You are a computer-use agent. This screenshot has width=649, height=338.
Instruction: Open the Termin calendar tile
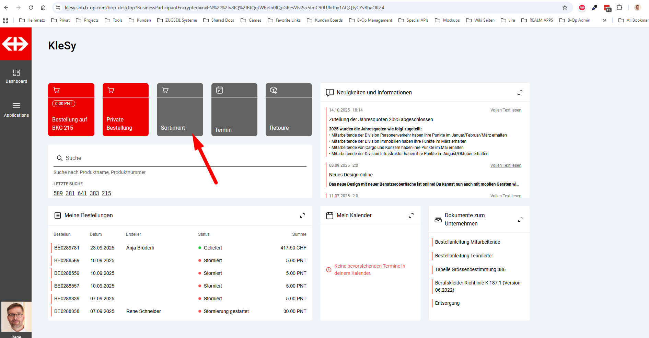pyautogui.click(x=234, y=110)
